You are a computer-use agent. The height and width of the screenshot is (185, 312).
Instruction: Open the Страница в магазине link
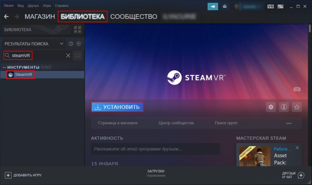click(x=118, y=123)
